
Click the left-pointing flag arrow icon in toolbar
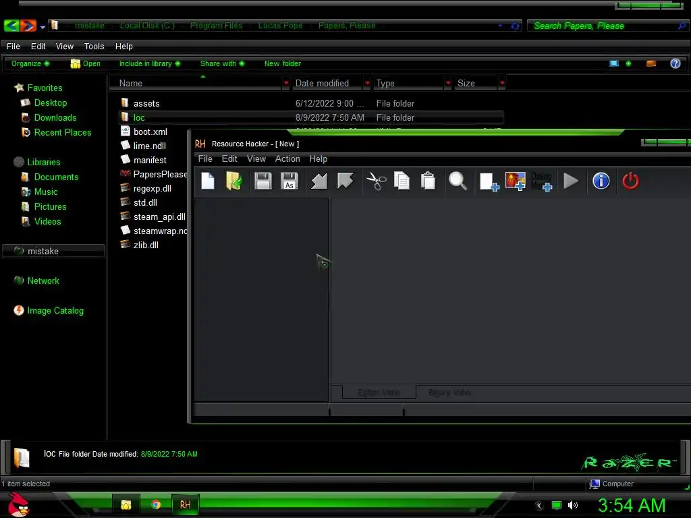pyautogui.click(x=319, y=181)
